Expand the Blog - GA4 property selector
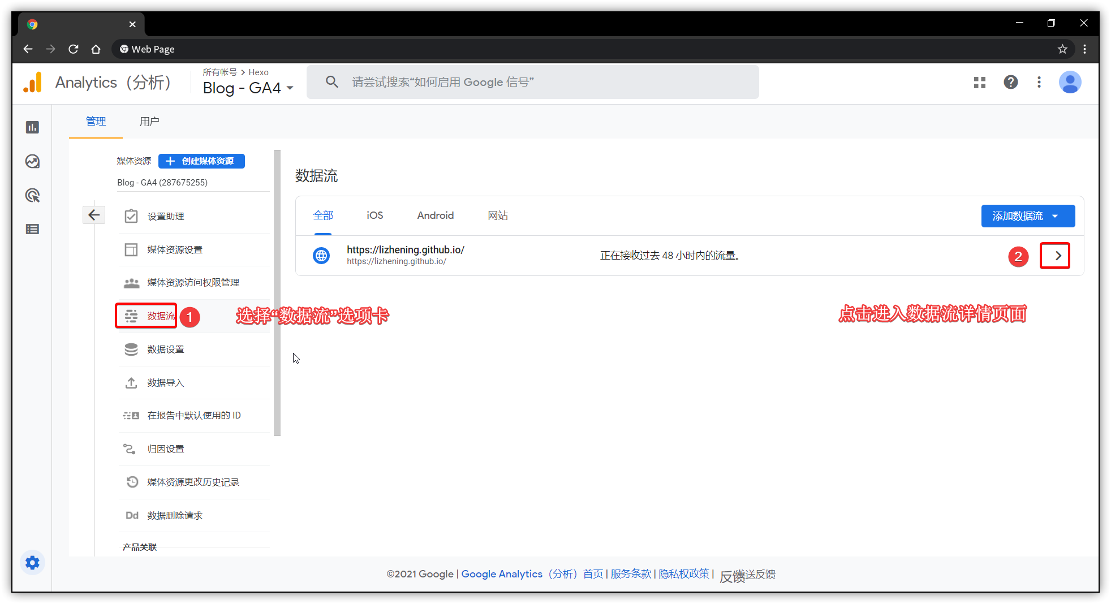 tap(248, 88)
